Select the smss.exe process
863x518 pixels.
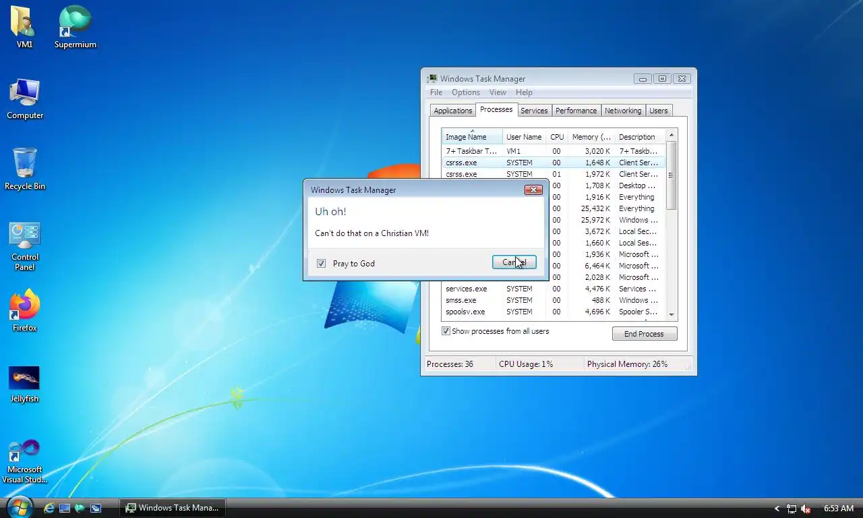553,300
